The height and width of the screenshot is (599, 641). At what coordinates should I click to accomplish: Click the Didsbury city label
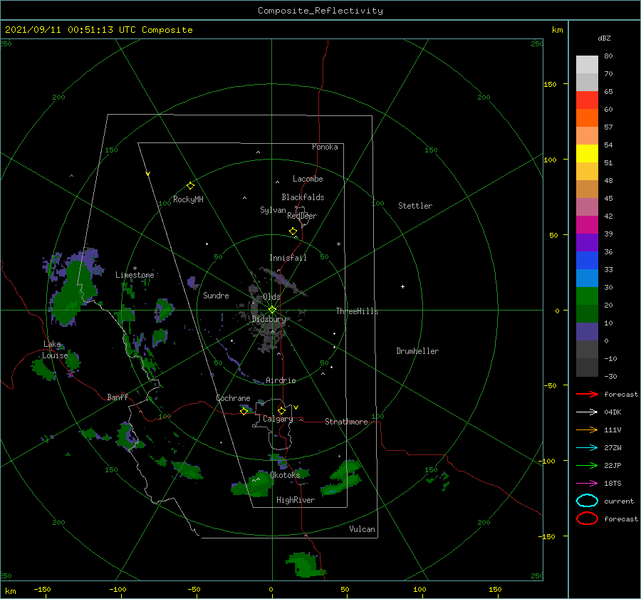pyautogui.click(x=269, y=319)
